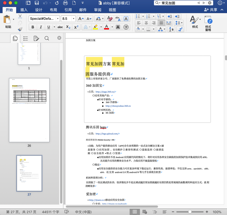Toggle Italic formatting

41,27
